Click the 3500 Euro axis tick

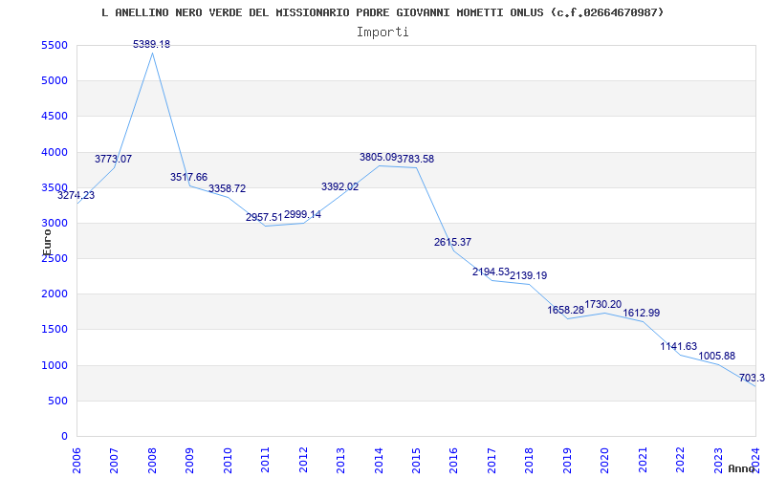[x=53, y=187]
